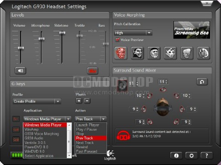Pick the squirrel voice avatar
The image size is (221, 165).
pos(204,53)
